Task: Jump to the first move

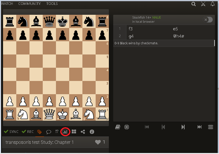Action: pos(147,127)
